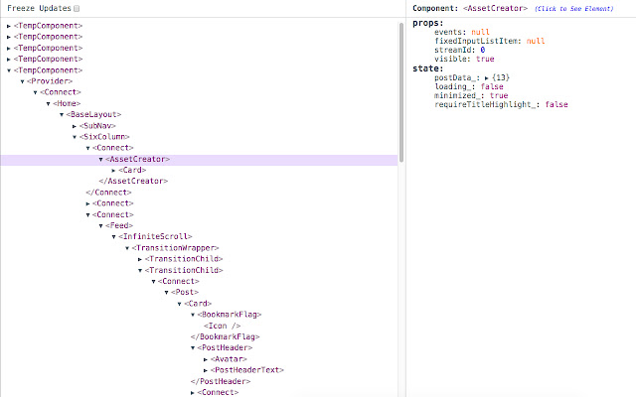Screen dimensions: 636x397
Task: Select the <AssetCreator> tree row
Action: coord(199,159)
